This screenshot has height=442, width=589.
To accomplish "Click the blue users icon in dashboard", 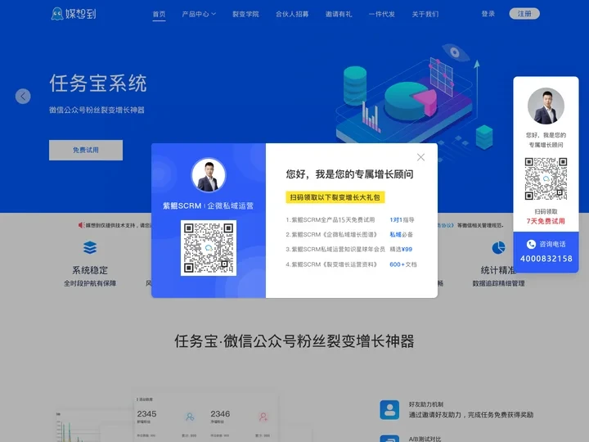I will 190,417.
